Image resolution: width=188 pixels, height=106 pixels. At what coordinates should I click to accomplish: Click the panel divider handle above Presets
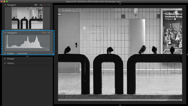27,56
